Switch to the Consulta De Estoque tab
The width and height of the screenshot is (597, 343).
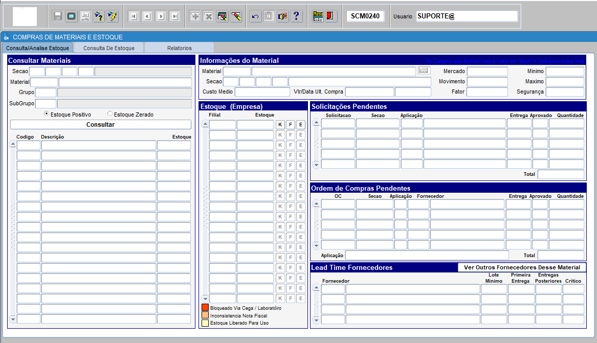[x=109, y=48]
